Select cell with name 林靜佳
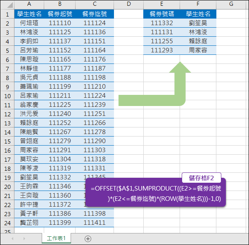The width and height of the screenshot is (249, 245). (x=29, y=68)
